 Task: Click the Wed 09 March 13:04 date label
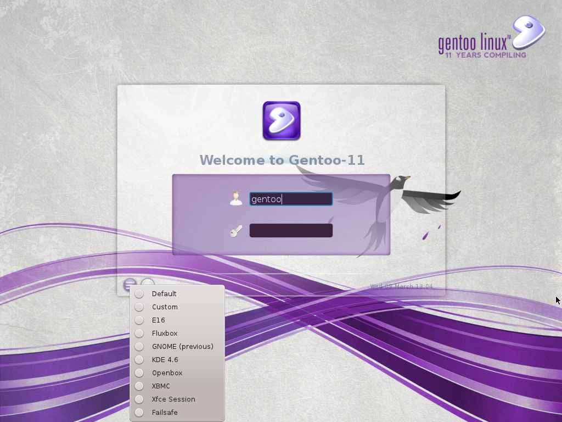[x=401, y=286]
